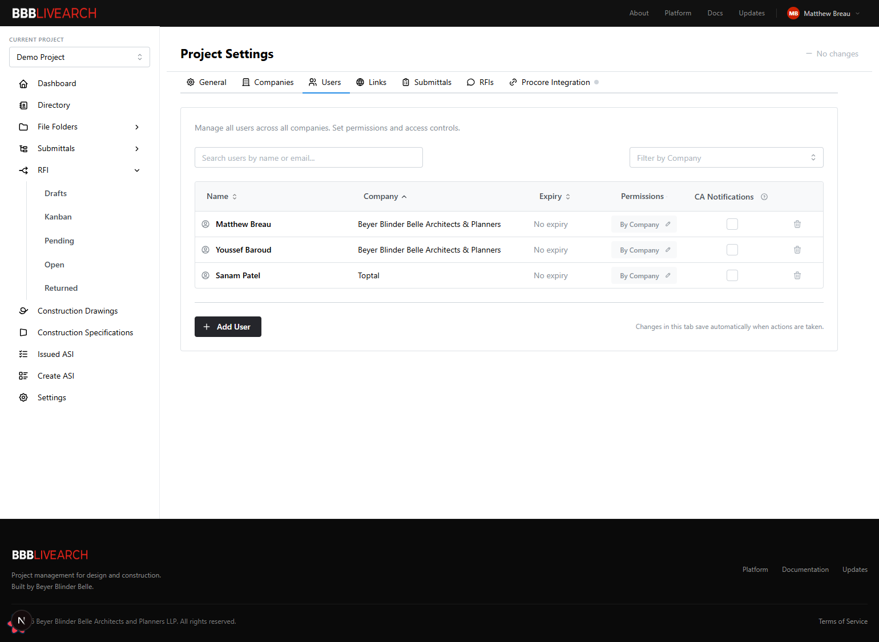Image resolution: width=879 pixels, height=642 pixels.
Task: Click Youssef Baroud's user profile icon
Action: [205, 250]
